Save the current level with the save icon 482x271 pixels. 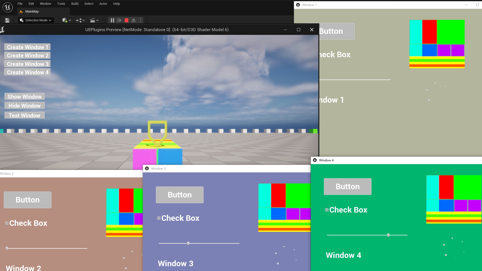point(7,20)
